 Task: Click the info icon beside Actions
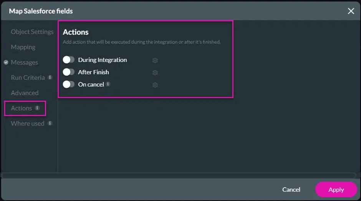pos(37,108)
